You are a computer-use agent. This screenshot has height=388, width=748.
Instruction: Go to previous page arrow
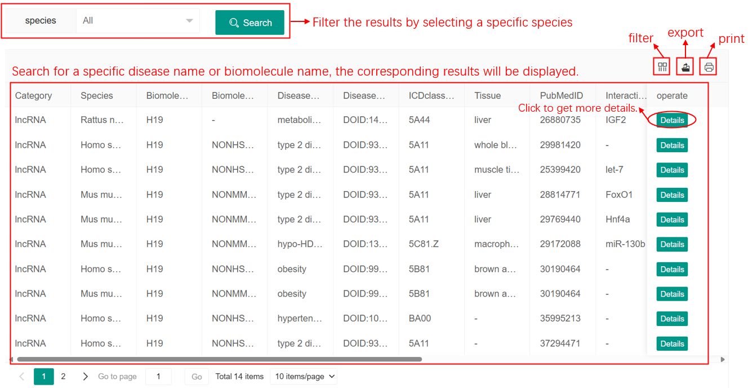pos(22,376)
